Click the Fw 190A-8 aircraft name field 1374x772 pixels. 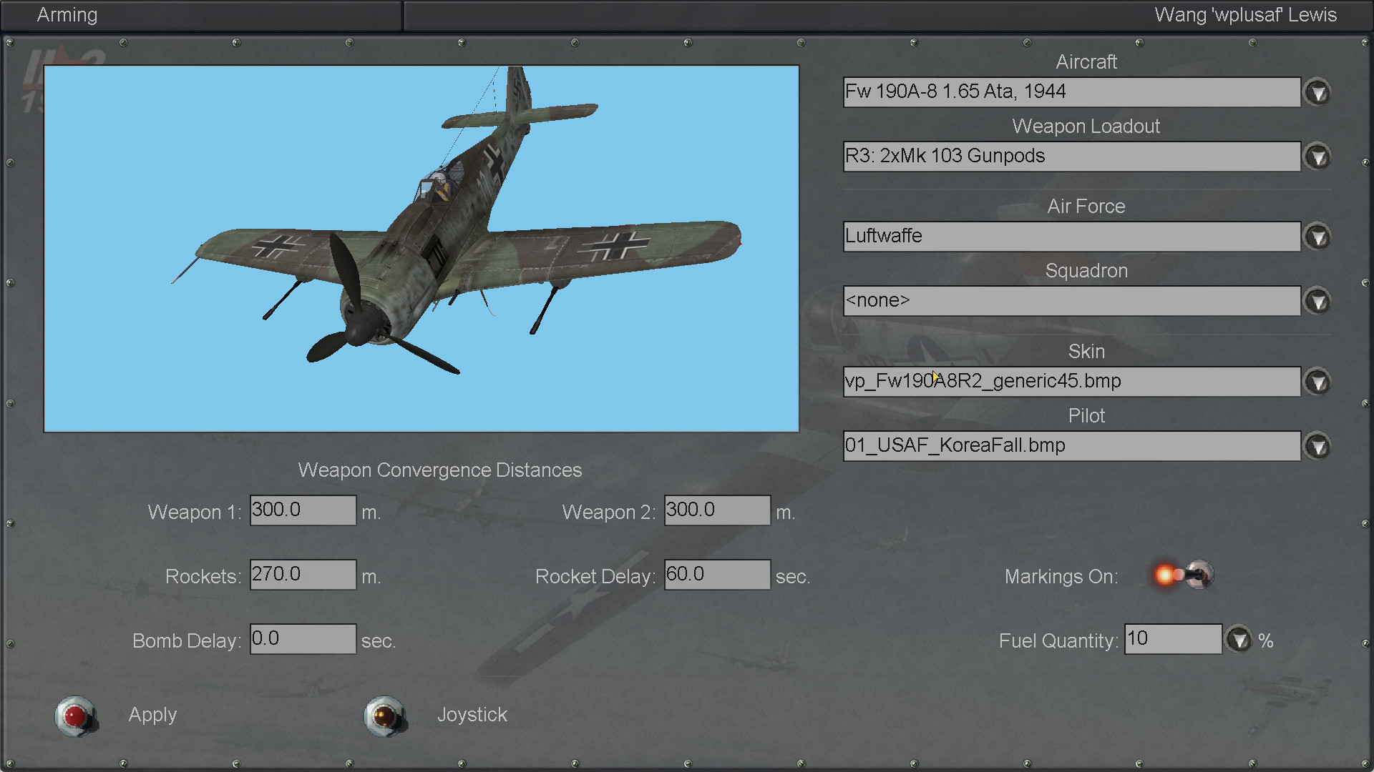(1071, 92)
